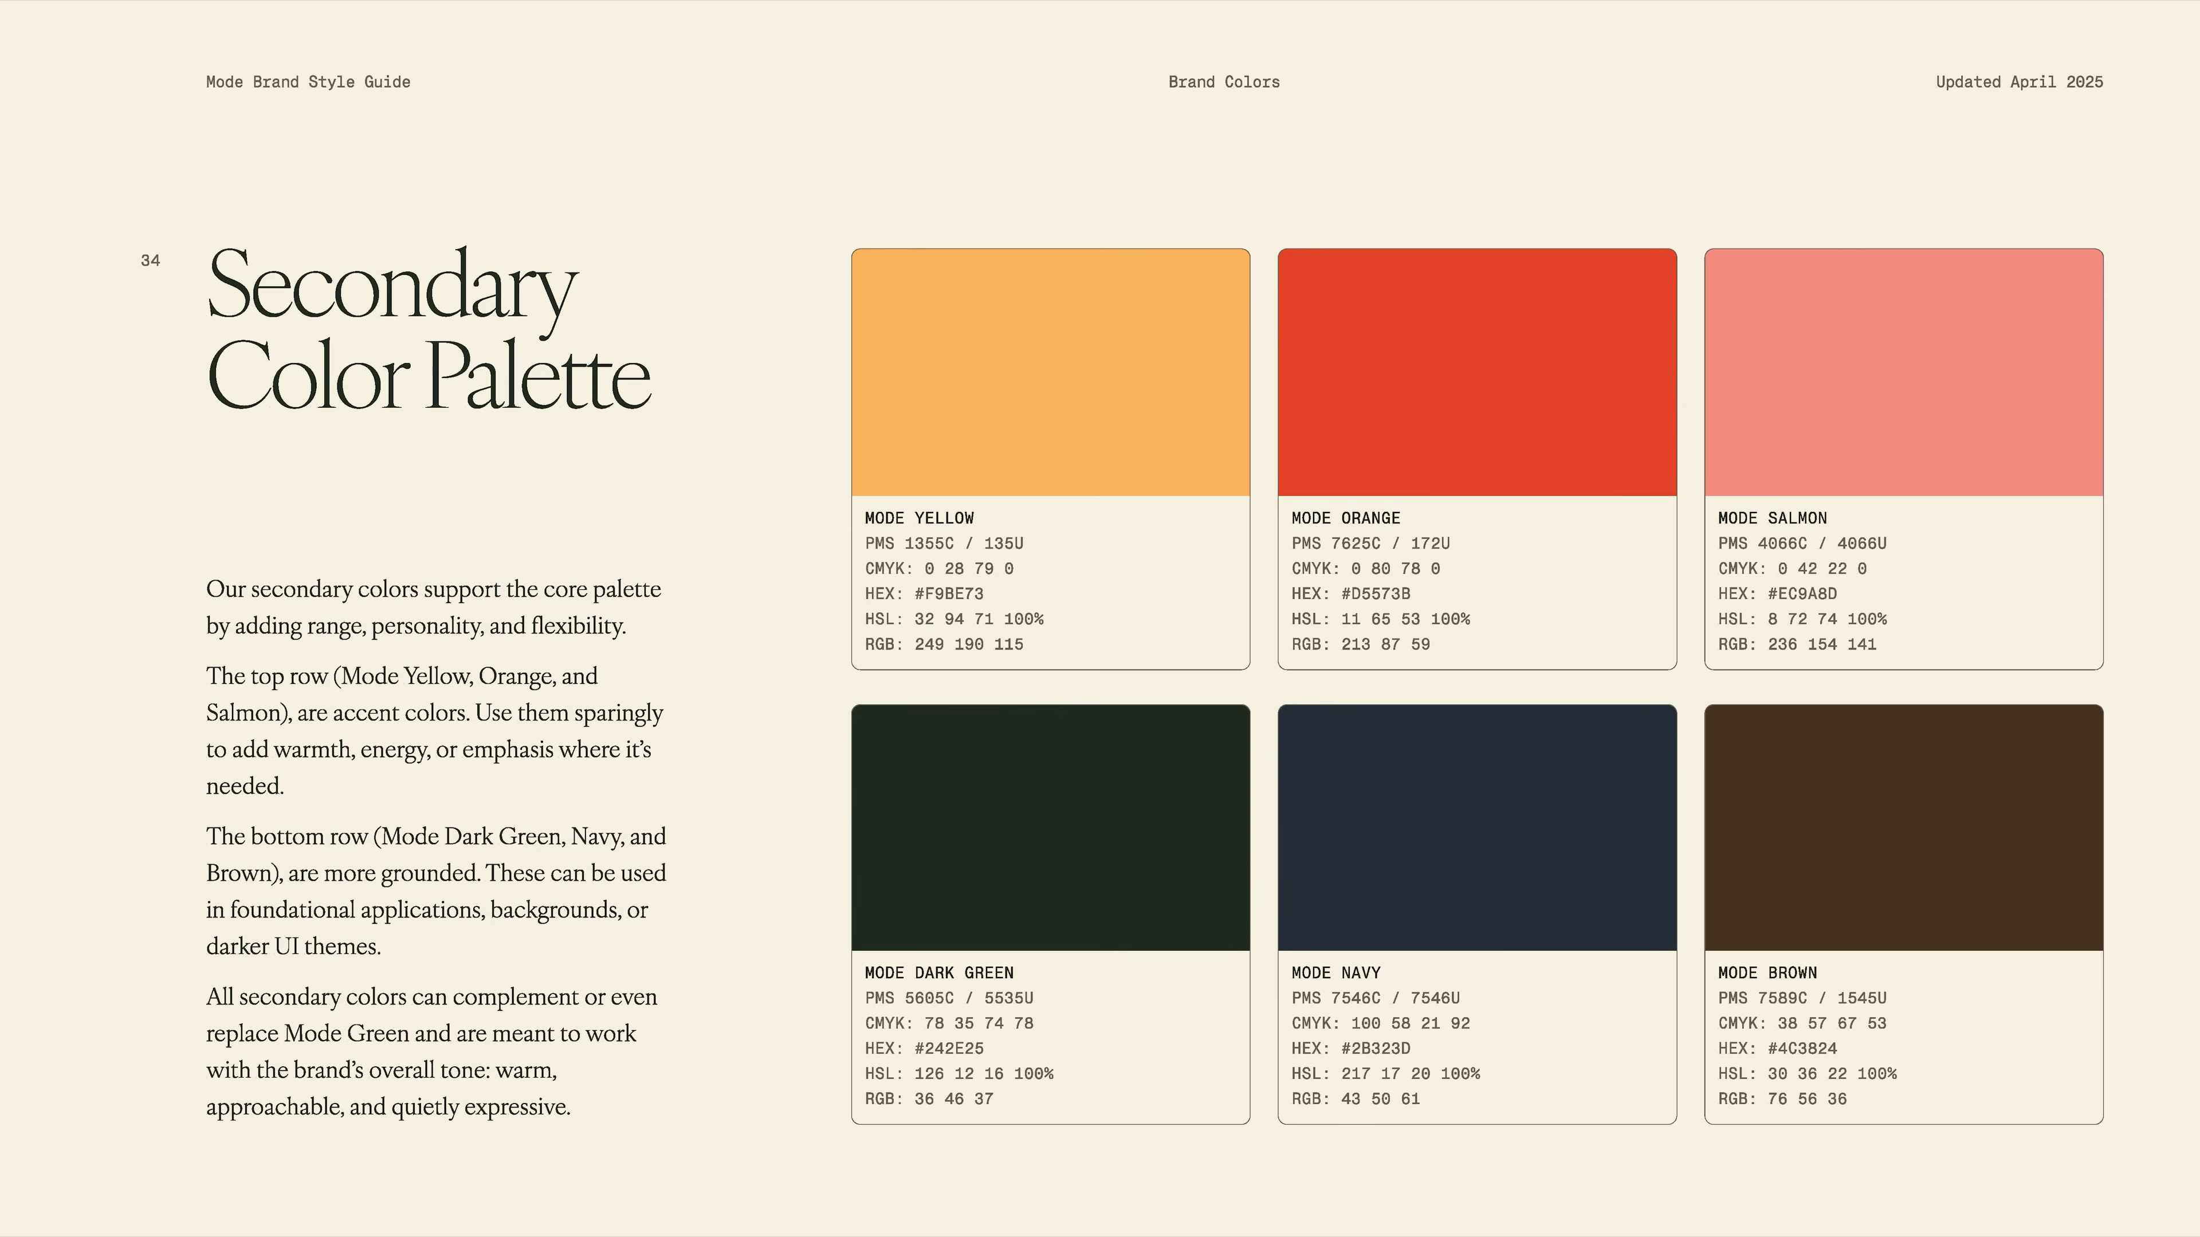Viewport: 2200px width, 1237px height.
Task: Click the Brand Colors header label
Action: (x=1223, y=81)
